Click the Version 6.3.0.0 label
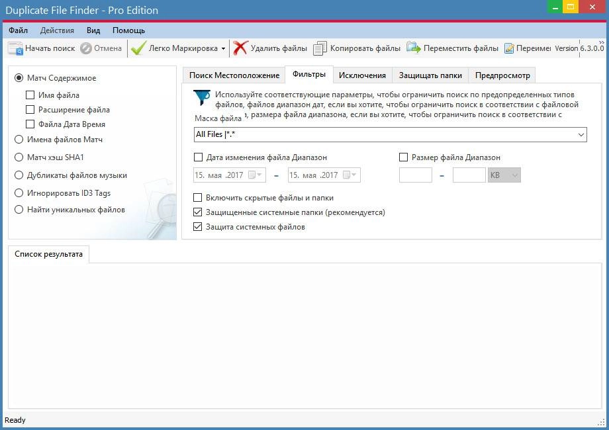The height and width of the screenshot is (430, 609). point(579,48)
